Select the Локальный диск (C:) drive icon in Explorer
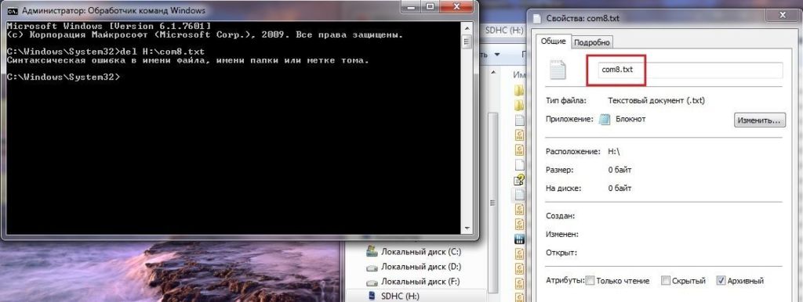 (x=372, y=252)
